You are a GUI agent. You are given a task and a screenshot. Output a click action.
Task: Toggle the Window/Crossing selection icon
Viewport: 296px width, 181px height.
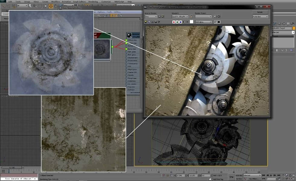tap(45, 6)
